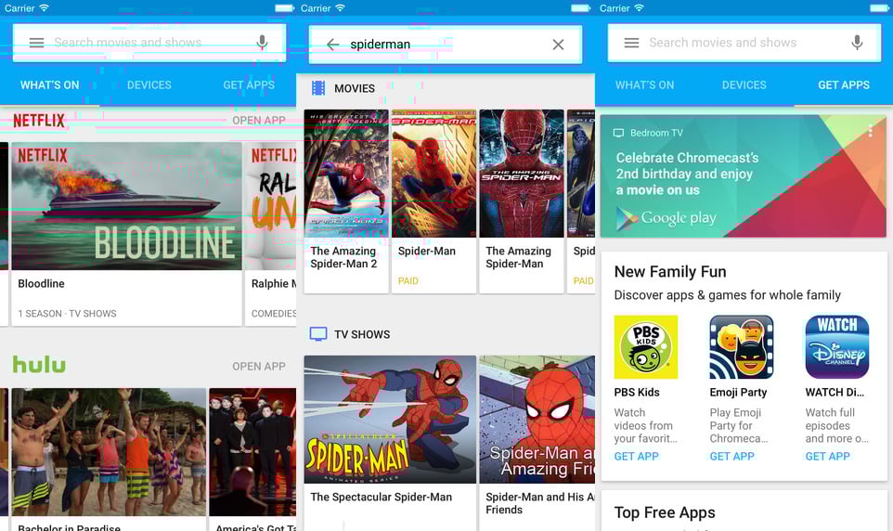Click 'PAID' label under Spider-Man
This screenshot has width=893, height=531.
408,281
